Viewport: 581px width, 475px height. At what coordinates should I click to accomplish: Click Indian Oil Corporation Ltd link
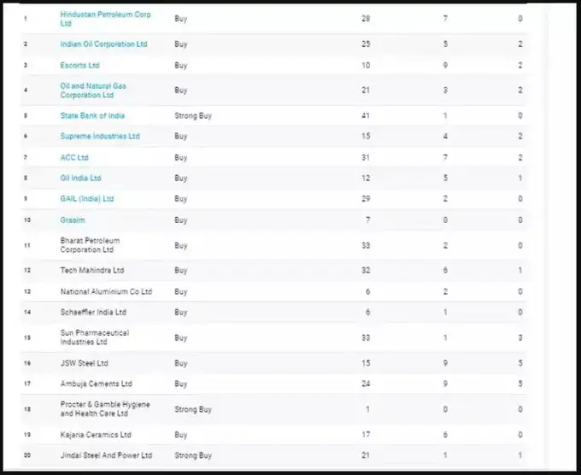[103, 44]
